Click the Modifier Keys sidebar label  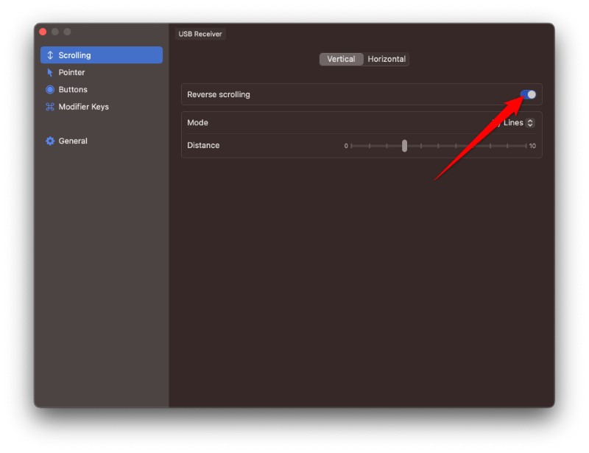[83, 107]
